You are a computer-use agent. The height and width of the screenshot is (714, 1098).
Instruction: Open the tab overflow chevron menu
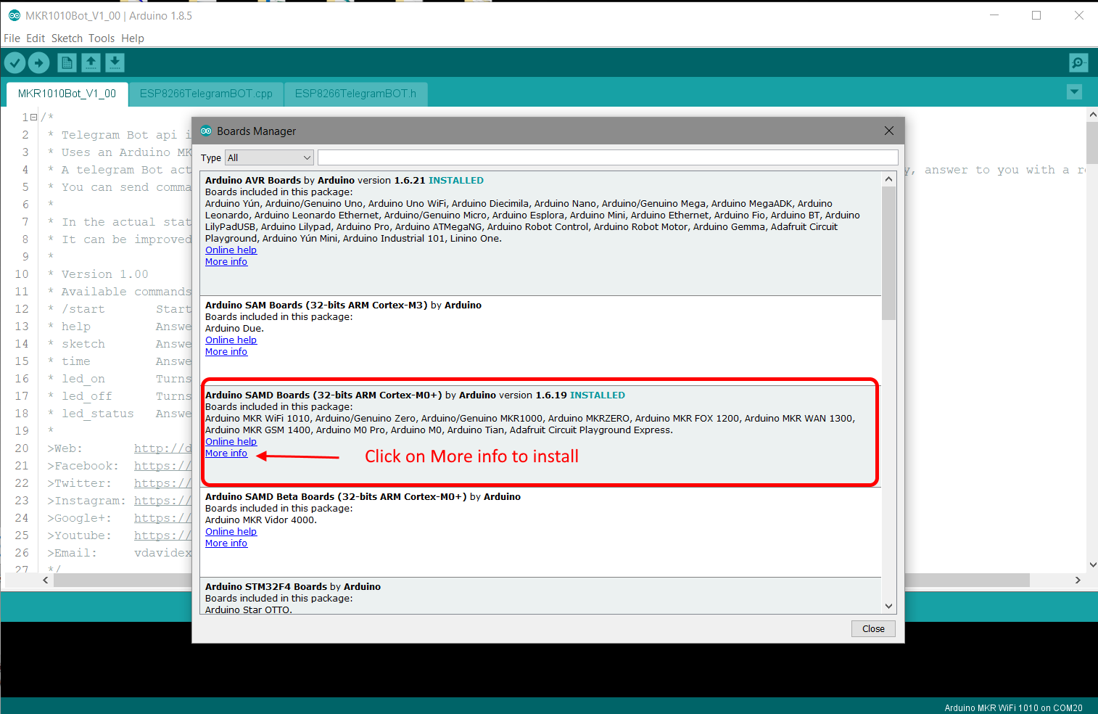point(1074,92)
